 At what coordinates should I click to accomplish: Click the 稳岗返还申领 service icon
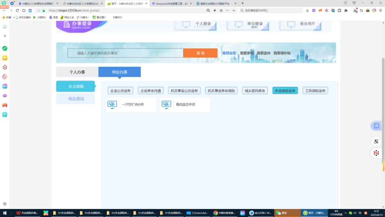pos(166,105)
